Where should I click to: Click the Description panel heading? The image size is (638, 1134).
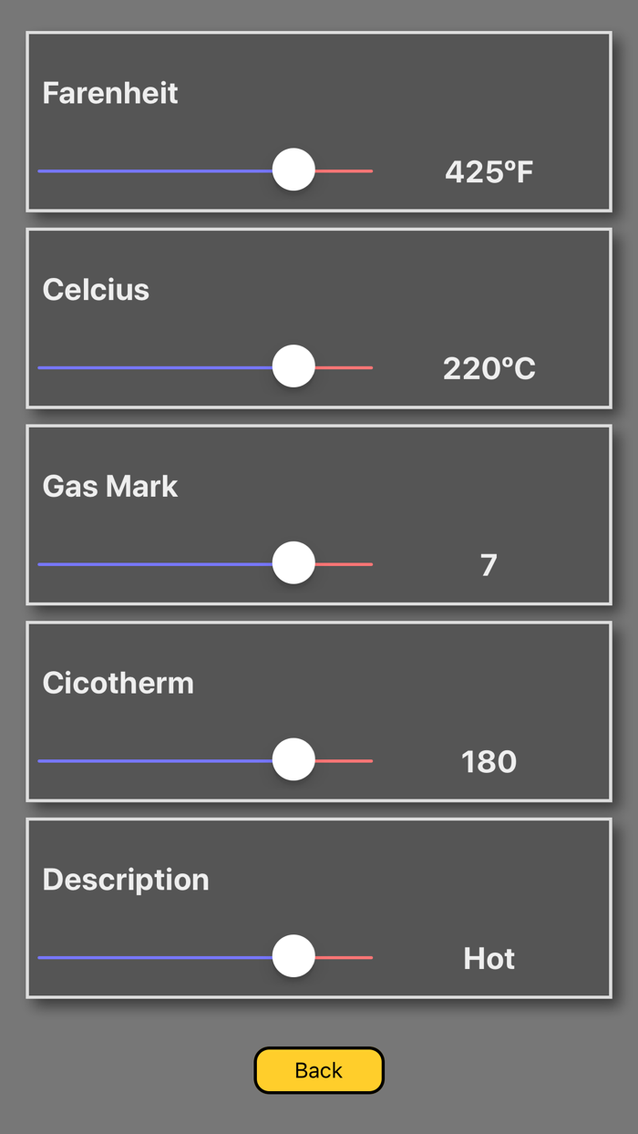click(125, 880)
